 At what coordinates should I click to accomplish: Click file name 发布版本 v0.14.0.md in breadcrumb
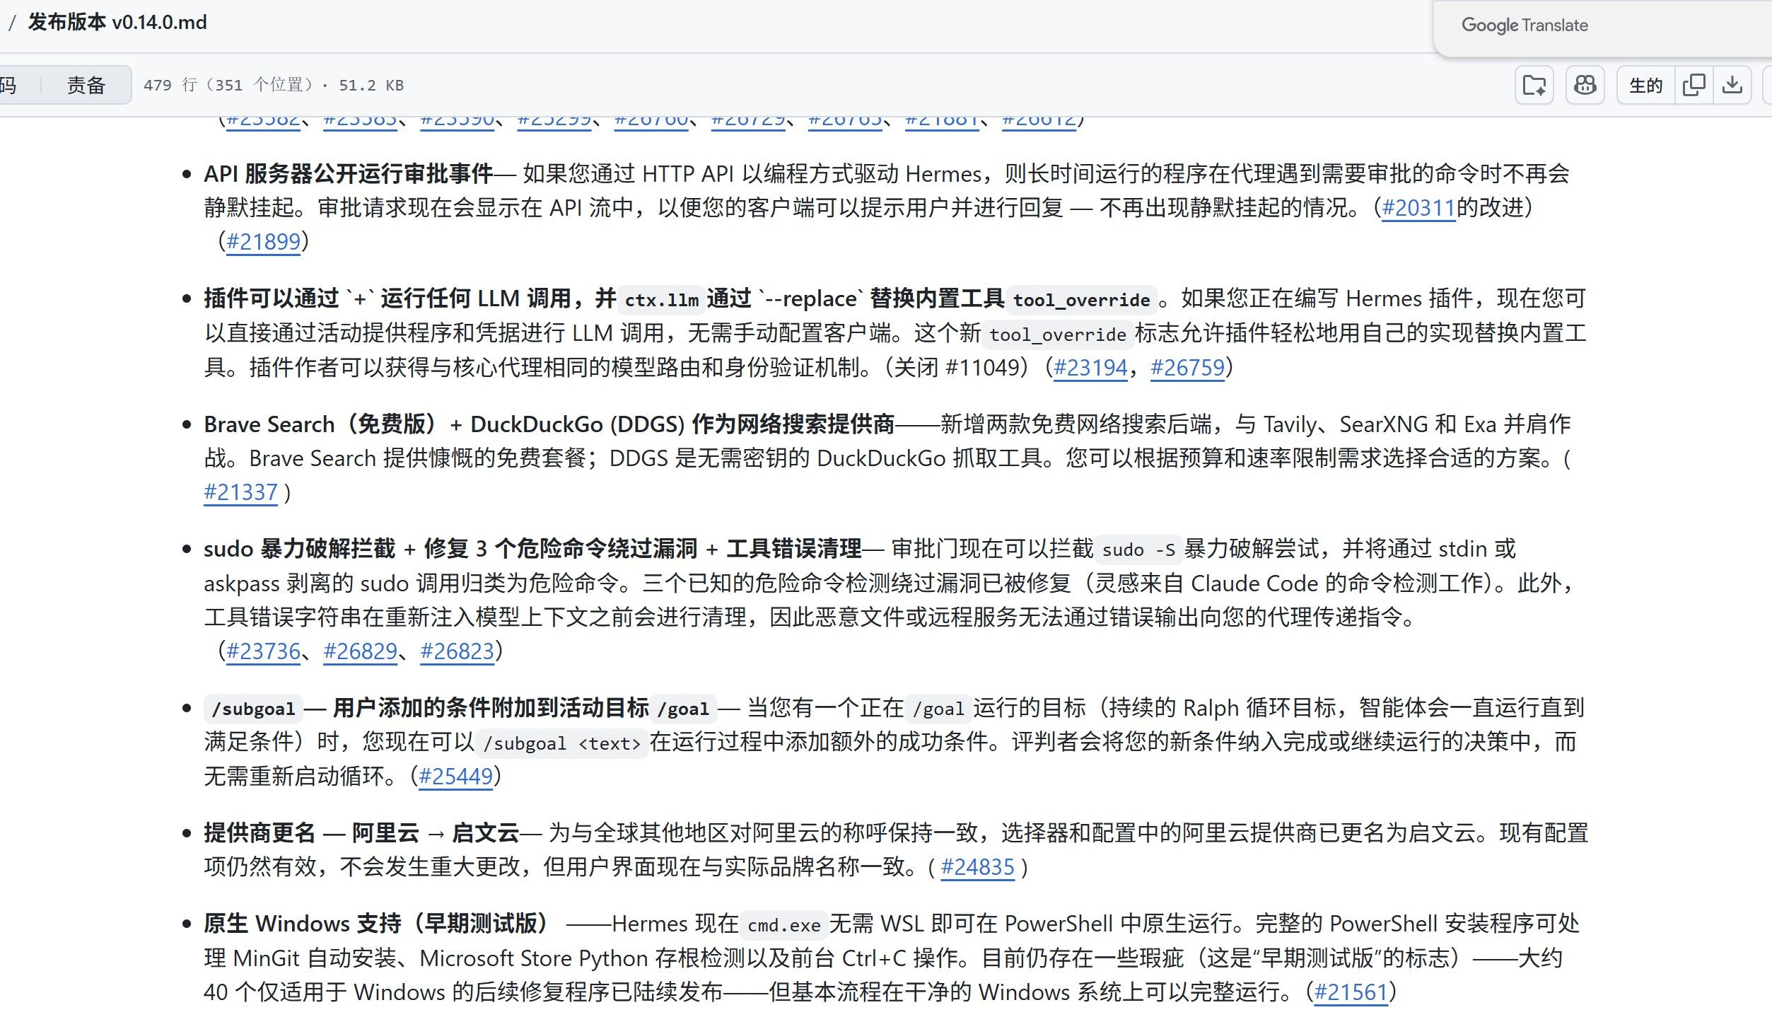[x=117, y=23]
